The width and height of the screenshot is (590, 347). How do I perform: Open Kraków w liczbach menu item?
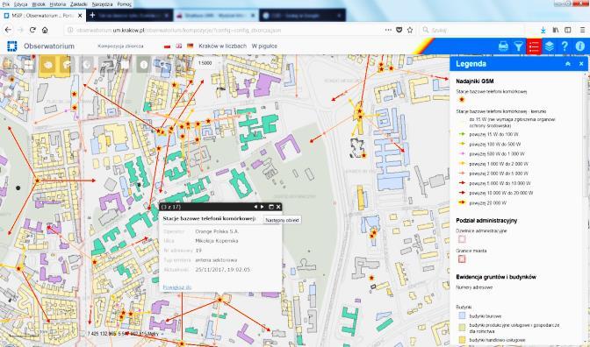(x=223, y=46)
